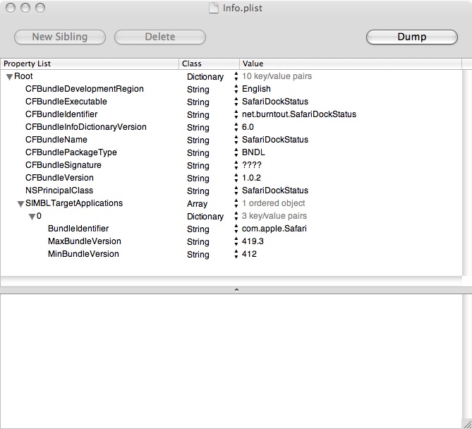Click the vertical scrollbar of property list
The height and width of the screenshot is (429, 472).
[x=467, y=173]
